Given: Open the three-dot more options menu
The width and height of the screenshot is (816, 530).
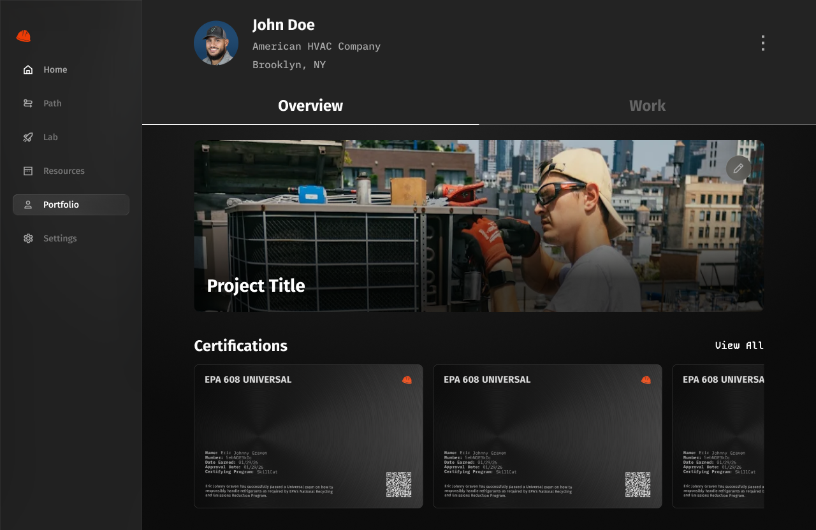Looking at the screenshot, I should [x=762, y=43].
